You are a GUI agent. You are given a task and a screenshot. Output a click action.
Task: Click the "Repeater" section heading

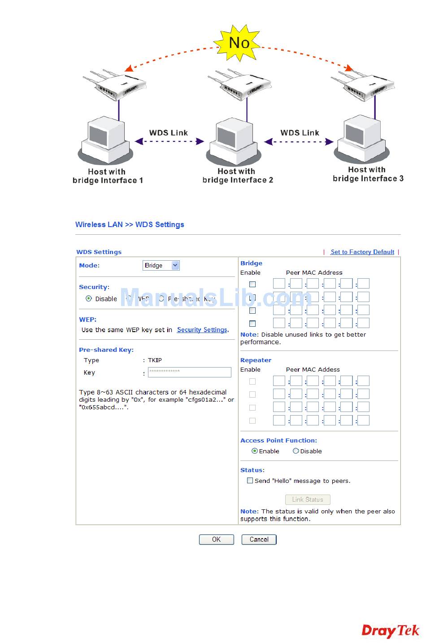pyautogui.click(x=256, y=360)
